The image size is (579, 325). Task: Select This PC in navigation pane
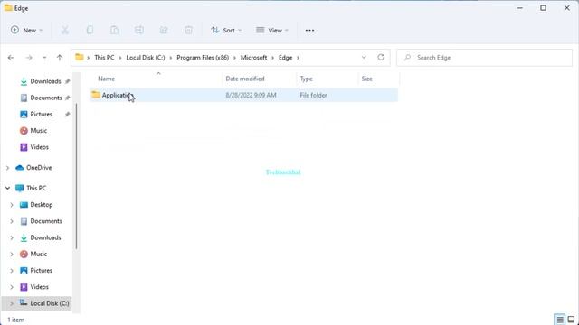36,189
